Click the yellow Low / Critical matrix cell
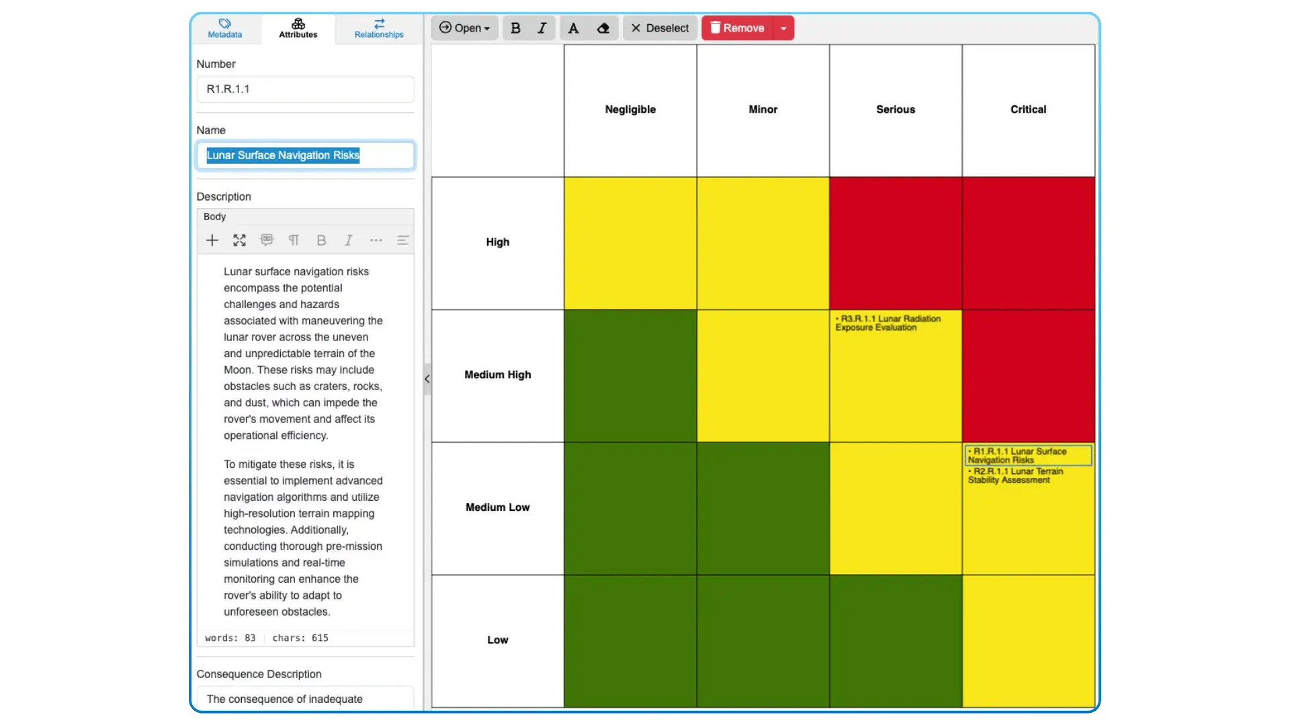The image size is (1290, 725). tap(1028, 641)
